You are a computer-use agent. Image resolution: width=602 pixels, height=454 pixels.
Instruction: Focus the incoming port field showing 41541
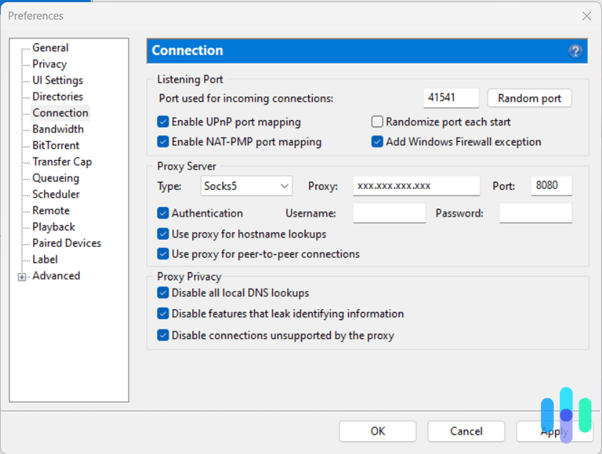[x=451, y=98]
